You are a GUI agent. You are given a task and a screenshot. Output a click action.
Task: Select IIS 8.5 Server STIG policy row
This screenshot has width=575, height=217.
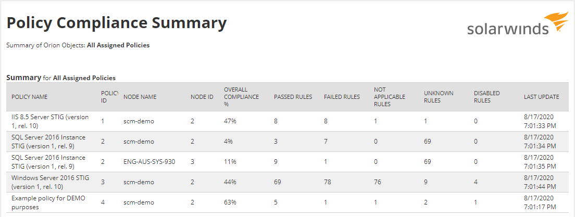tap(50, 121)
